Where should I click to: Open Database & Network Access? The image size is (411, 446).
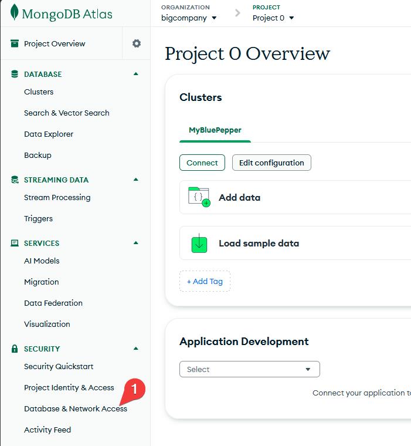tap(76, 408)
